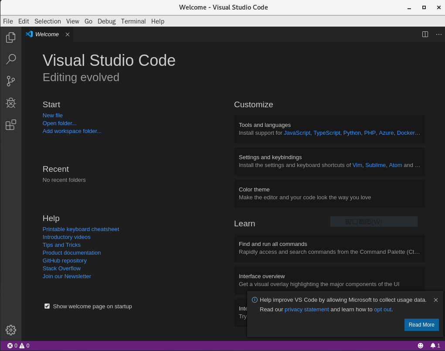Open the Explorer view in activity bar

[x=11, y=37]
